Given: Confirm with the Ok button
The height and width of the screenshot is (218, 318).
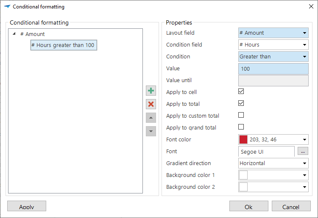Looking at the screenshot, I should coord(248,207).
